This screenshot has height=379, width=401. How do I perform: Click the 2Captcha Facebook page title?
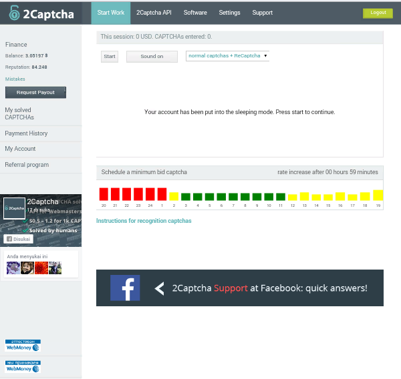click(43, 202)
